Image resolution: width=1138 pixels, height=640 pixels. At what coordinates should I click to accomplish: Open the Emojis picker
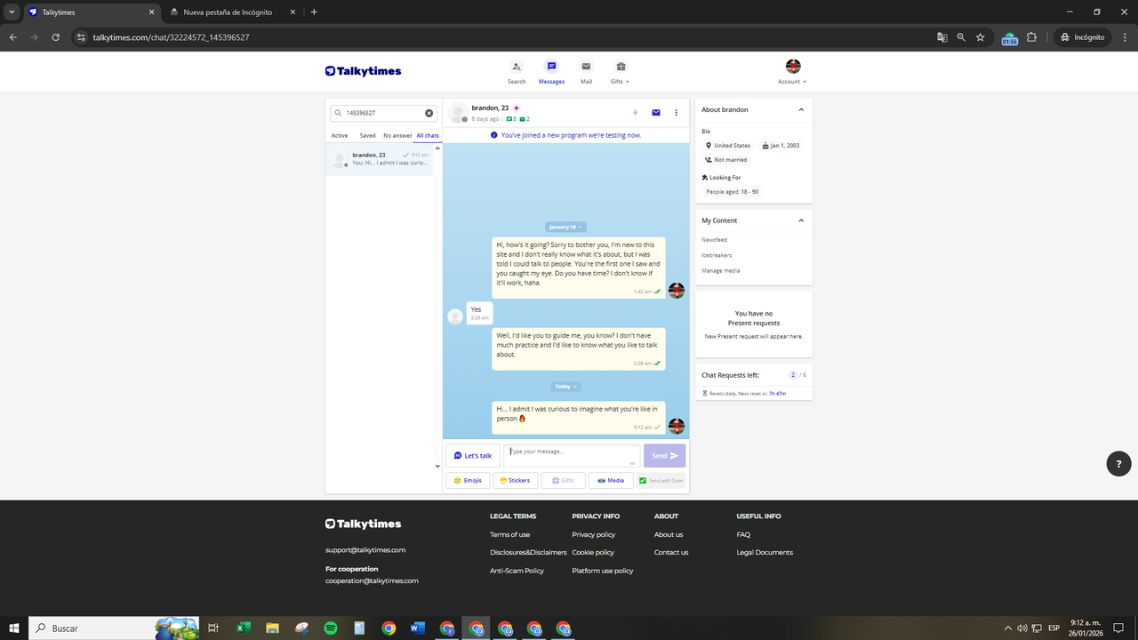click(468, 480)
